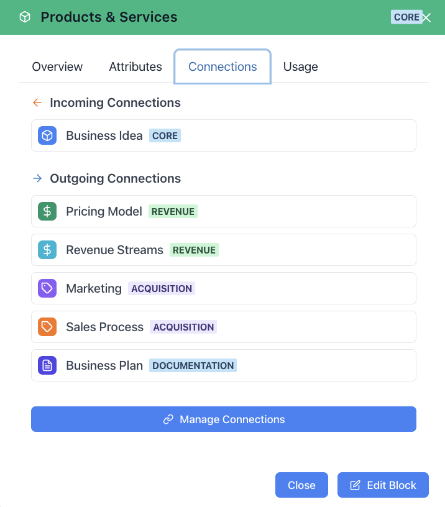
Task: Click the Incoming Connections heading
Action: coord(115,103)
